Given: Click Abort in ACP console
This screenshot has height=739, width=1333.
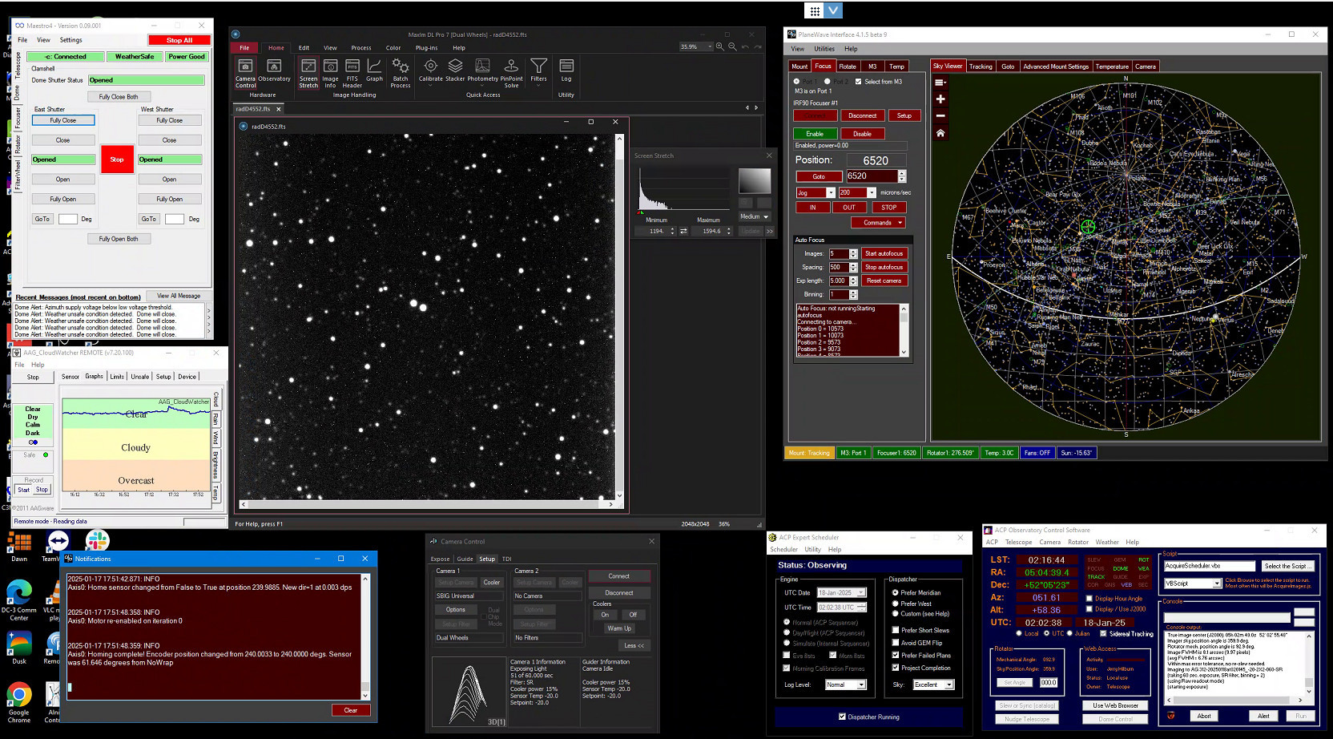Looking at the screenshot, I should pos(1204,716).
